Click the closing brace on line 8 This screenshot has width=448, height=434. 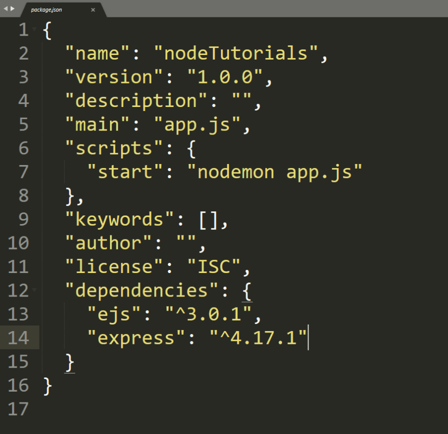click(70, 197)
